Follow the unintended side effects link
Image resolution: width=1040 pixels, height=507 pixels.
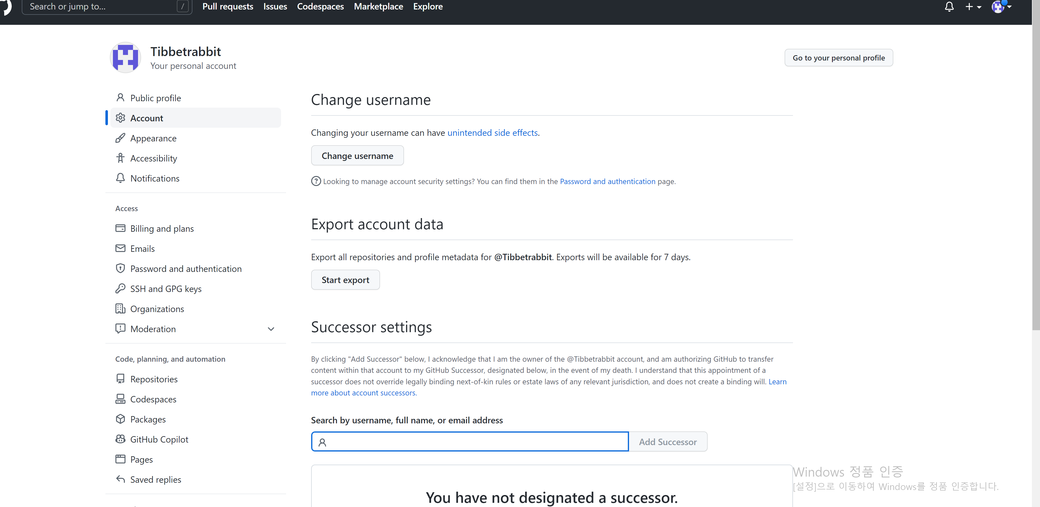493,132
